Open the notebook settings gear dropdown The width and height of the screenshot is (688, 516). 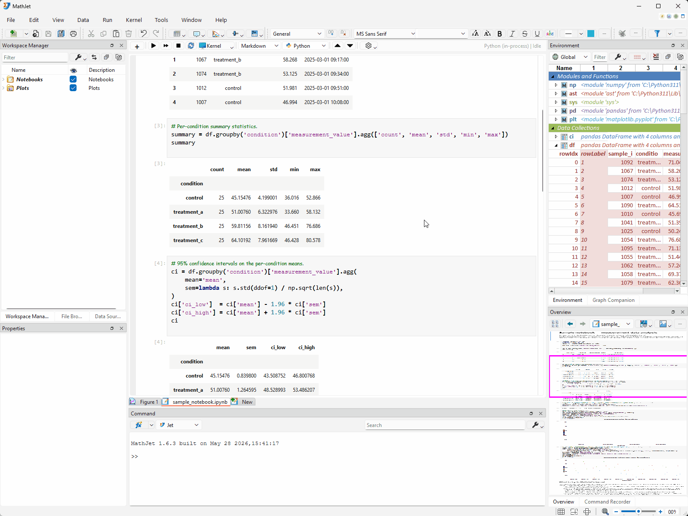click(x=370, y=46)
